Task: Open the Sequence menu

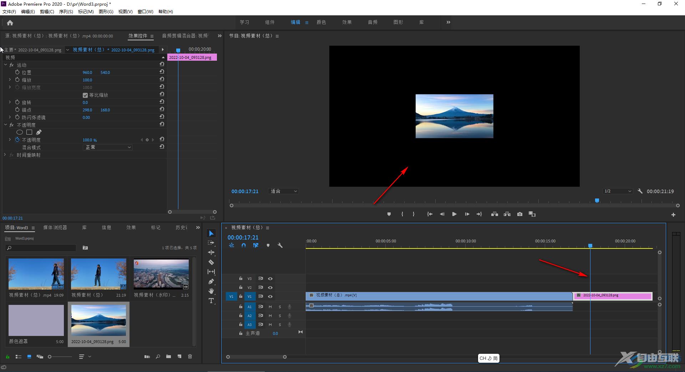Action: [x=66, y=12]
